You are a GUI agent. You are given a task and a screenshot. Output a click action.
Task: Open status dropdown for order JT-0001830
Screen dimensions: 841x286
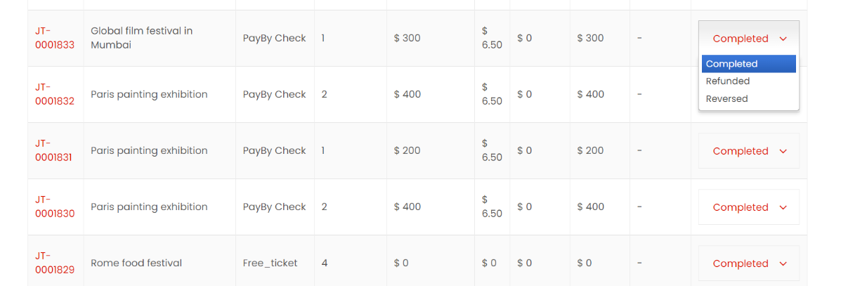pyautogui.click(x=748, y=207)
